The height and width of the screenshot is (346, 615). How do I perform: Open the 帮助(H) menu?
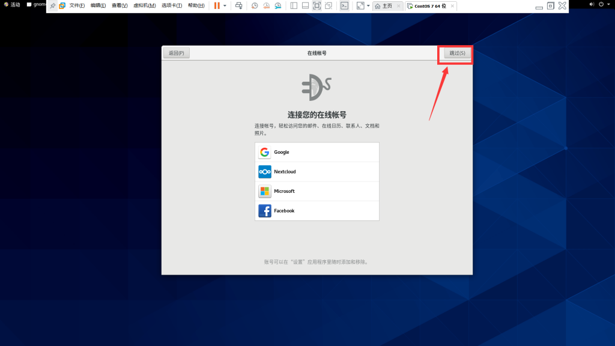pyautogui.click(x=196, y=5)
